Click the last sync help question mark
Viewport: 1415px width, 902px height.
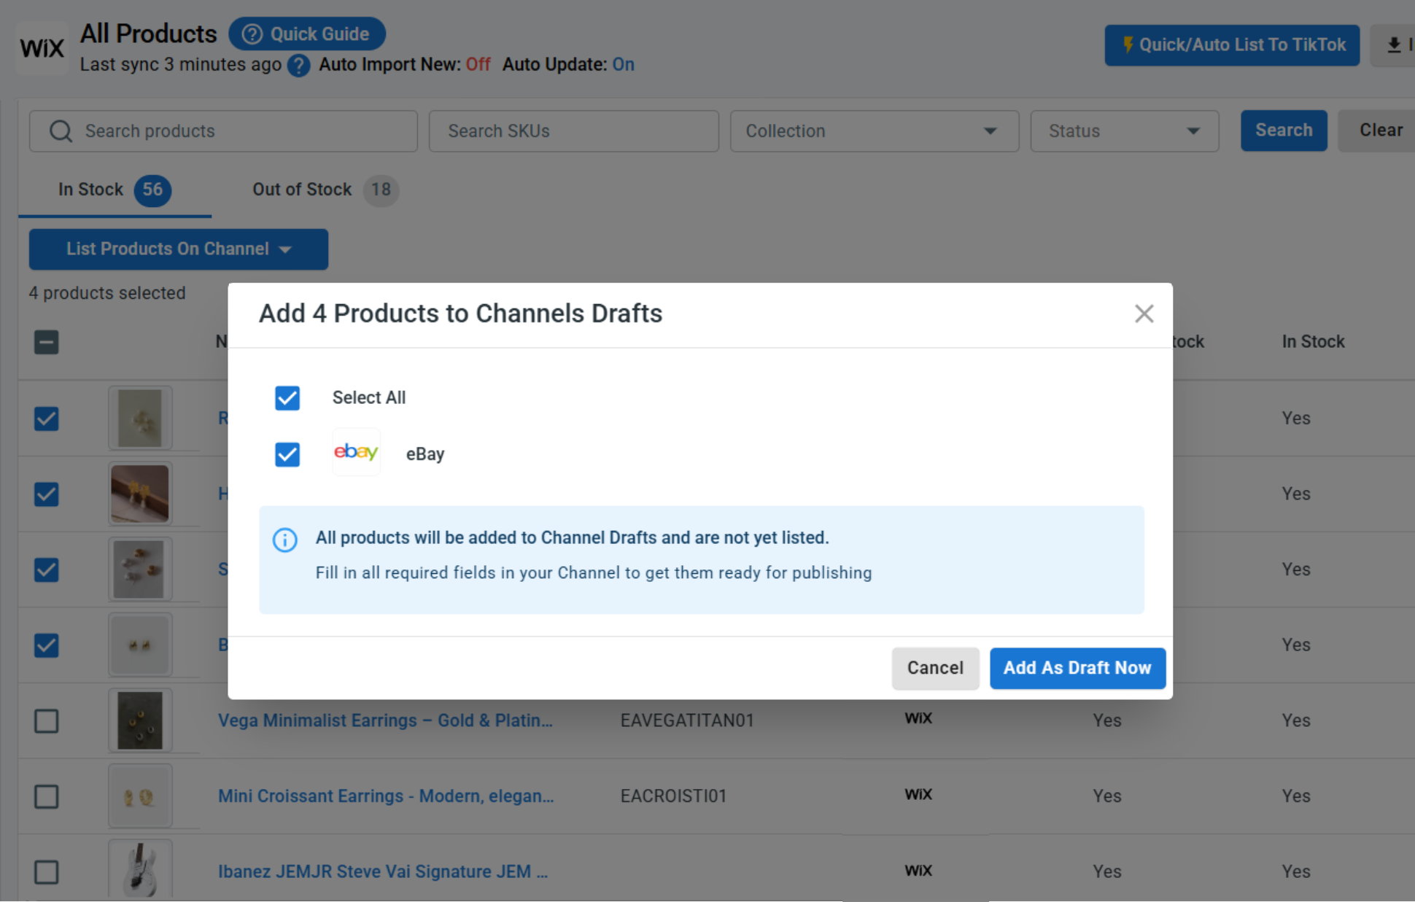tap(298, 66)
